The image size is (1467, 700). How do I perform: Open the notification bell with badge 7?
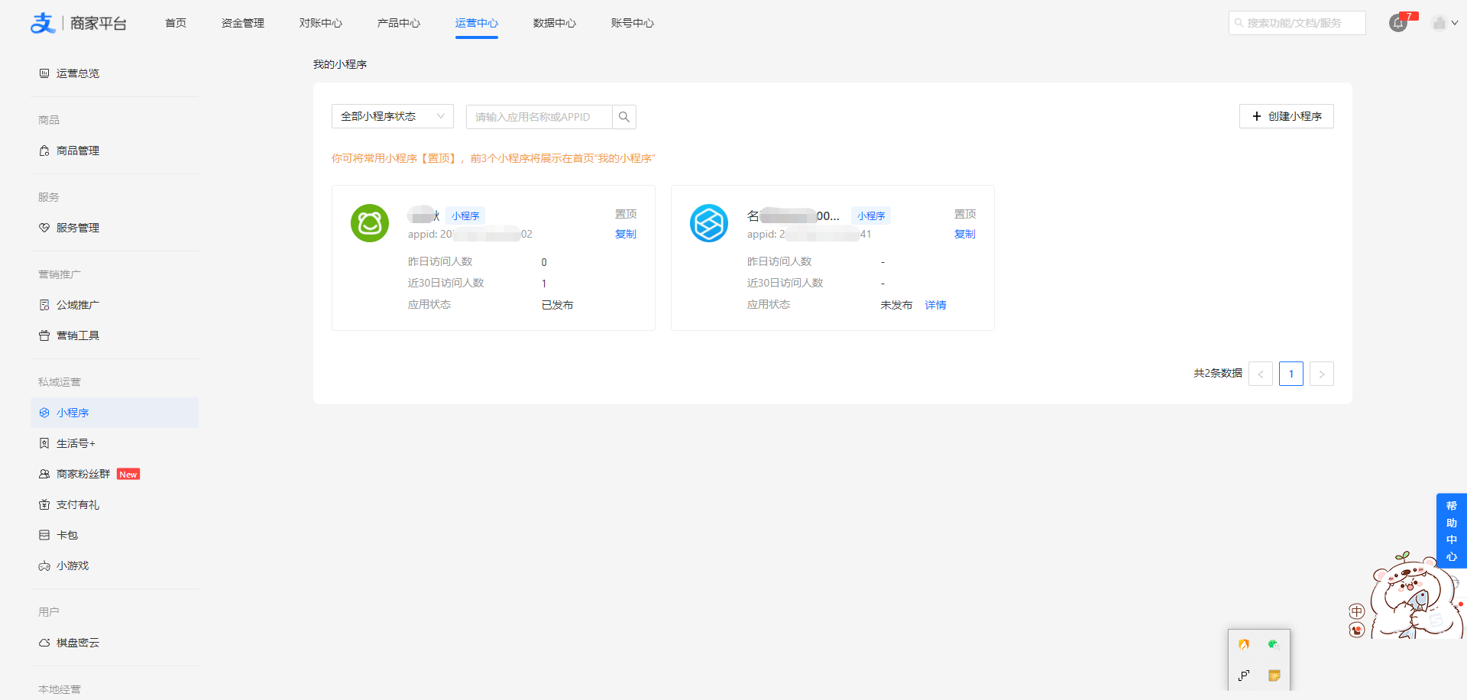click(x=1398, y=23)
